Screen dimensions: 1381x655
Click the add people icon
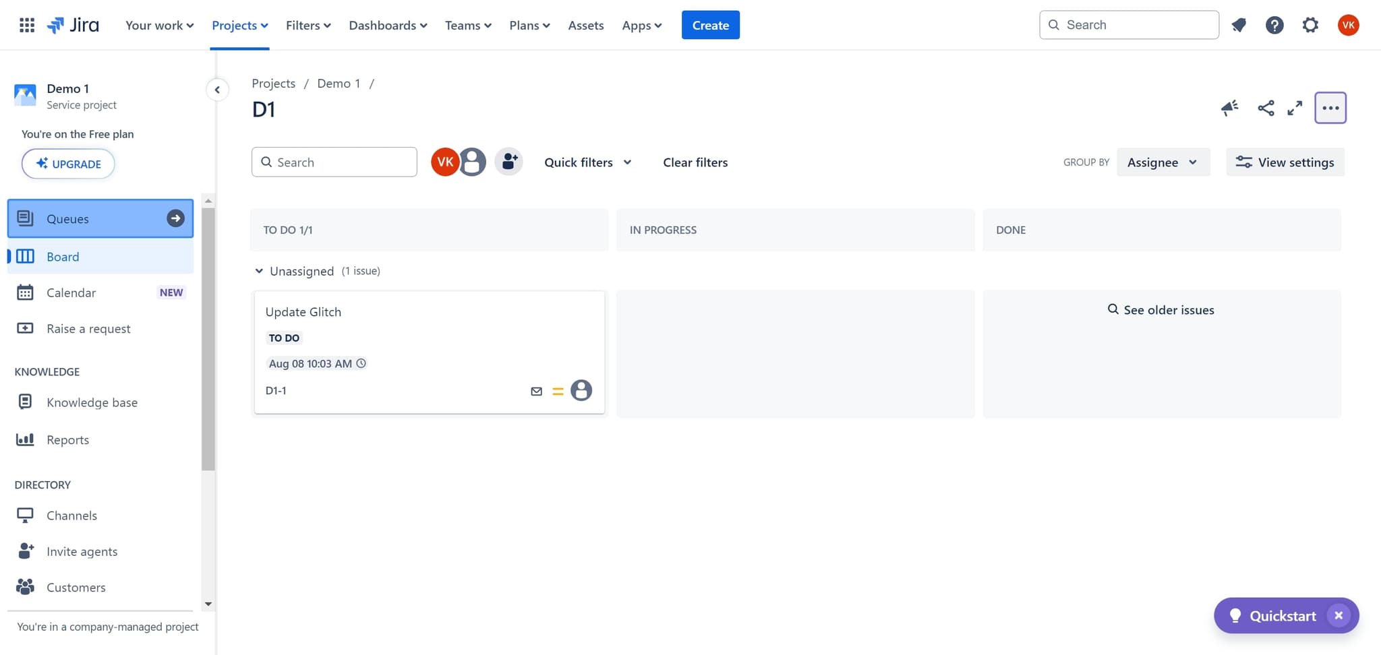[509, 162]
